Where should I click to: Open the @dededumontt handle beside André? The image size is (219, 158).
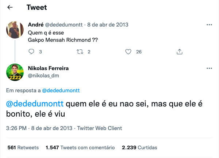(64, 25)
